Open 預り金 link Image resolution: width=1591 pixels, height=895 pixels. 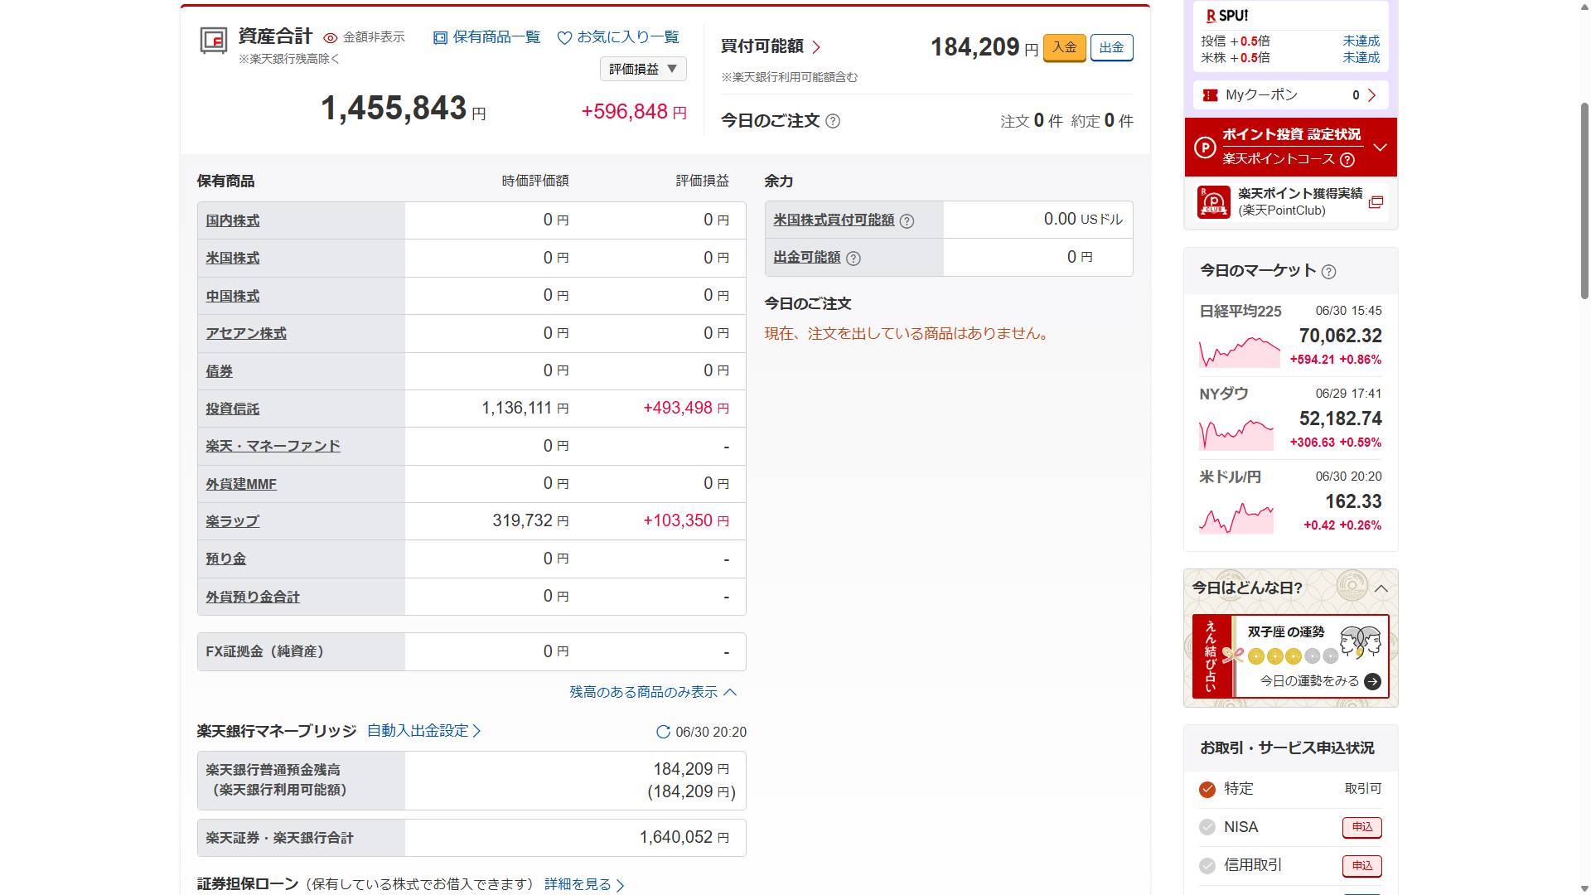point(226,559)
